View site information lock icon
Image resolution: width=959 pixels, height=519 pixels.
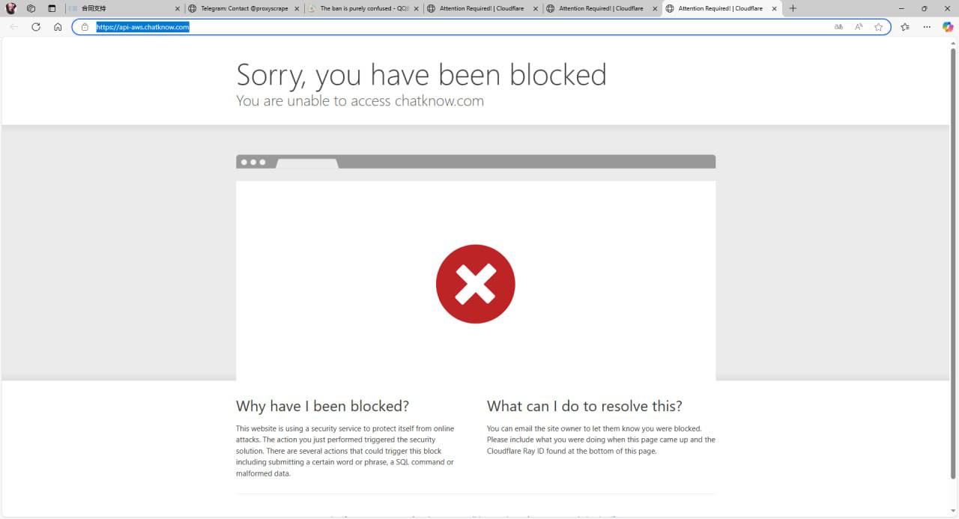tap(85, 27)
